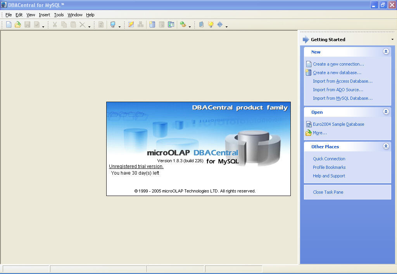The height and width of the screenshot is (274, 397).
Task: Expand the user manager dropdown arrow
Action: [x=190, y=26]
